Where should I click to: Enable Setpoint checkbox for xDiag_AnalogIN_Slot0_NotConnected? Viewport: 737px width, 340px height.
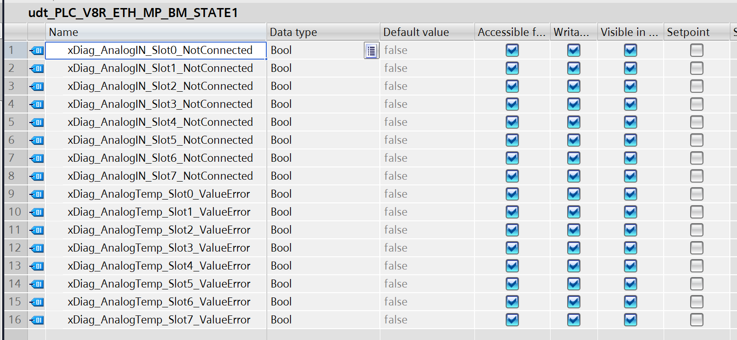[x=696, y=51]
